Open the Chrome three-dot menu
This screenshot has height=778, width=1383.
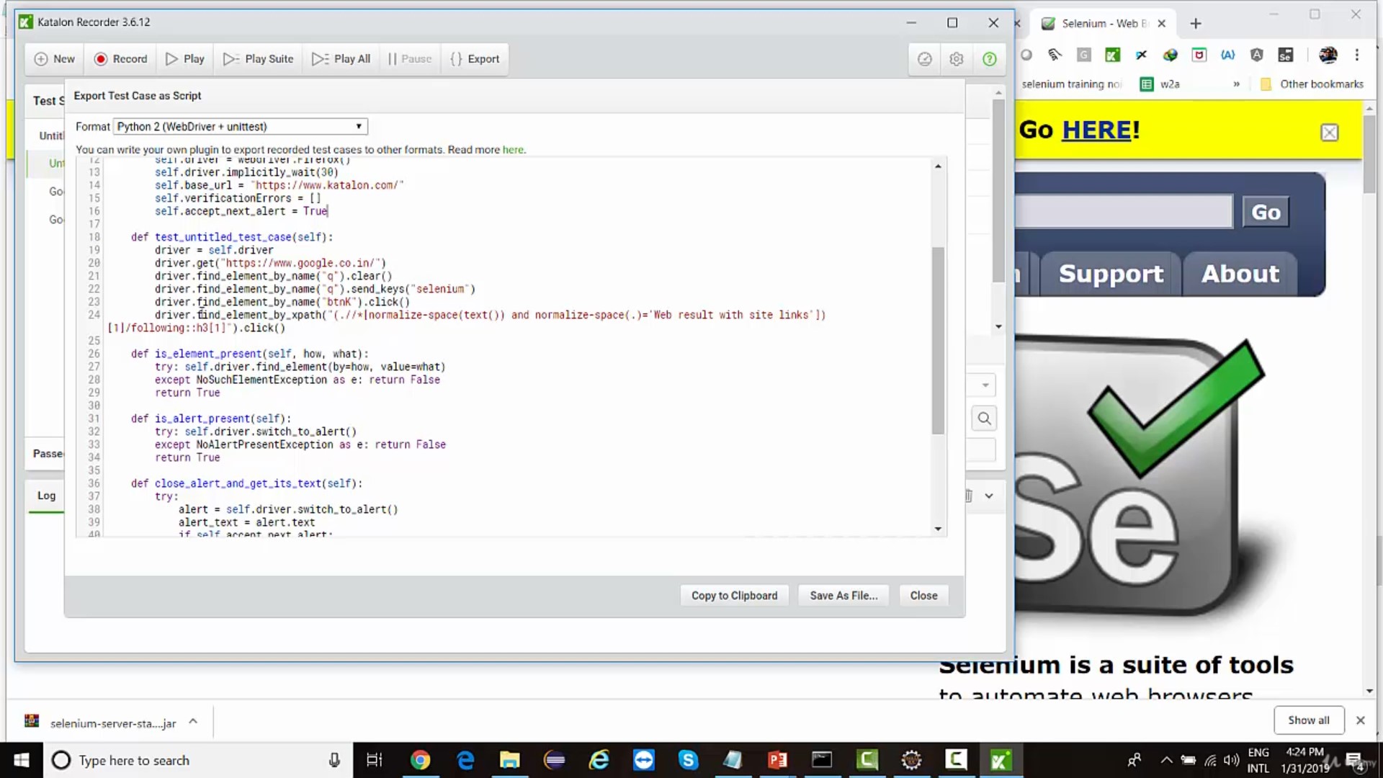pyautogui.click(x=1357, y=55)
